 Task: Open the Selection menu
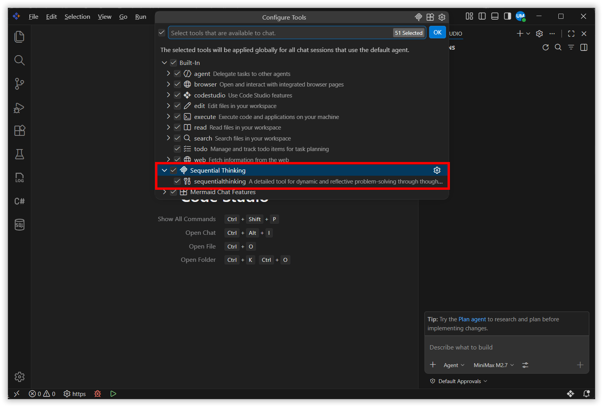pyautogui.click(x=77, y=16)
